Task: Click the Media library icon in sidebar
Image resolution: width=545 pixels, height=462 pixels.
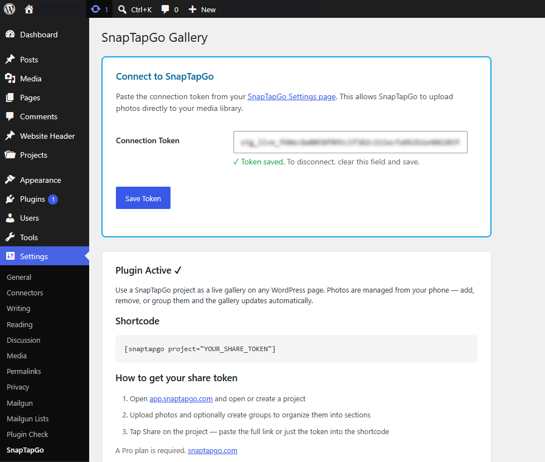Action: click(10, 79)
